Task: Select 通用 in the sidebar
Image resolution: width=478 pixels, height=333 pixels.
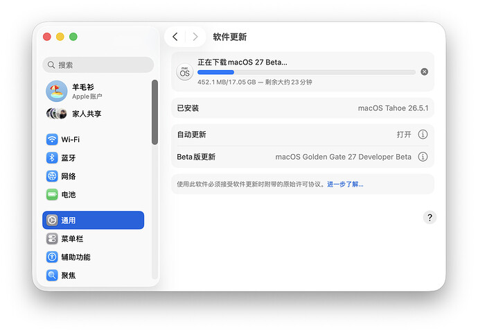Action: [x=94, y=220]
